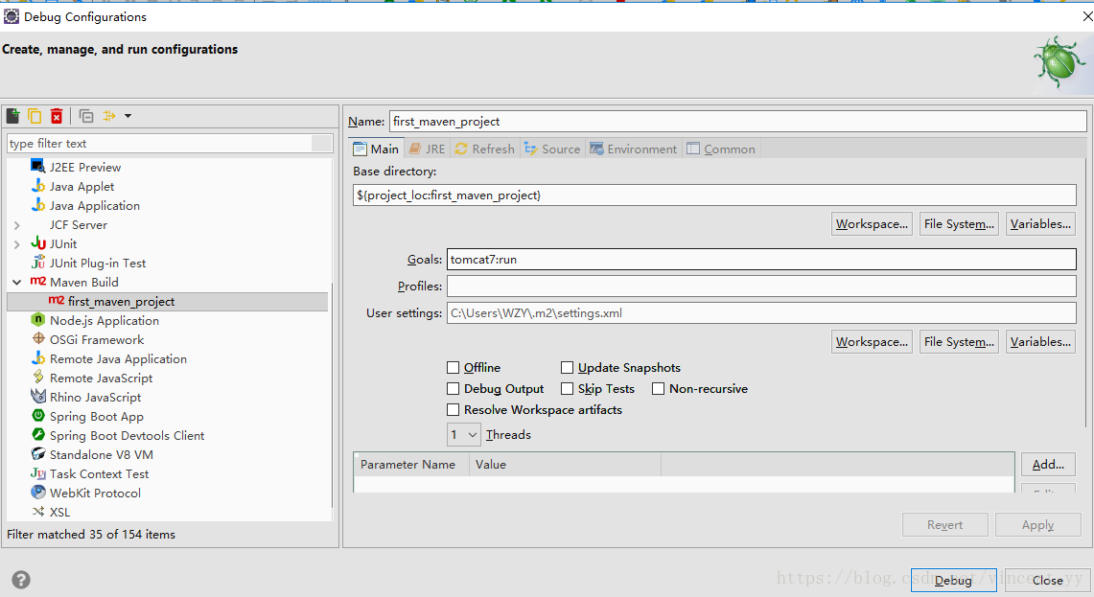Select OSGi Framework in the list
The height and width of the screenshot is (597, 1094).
97,339
